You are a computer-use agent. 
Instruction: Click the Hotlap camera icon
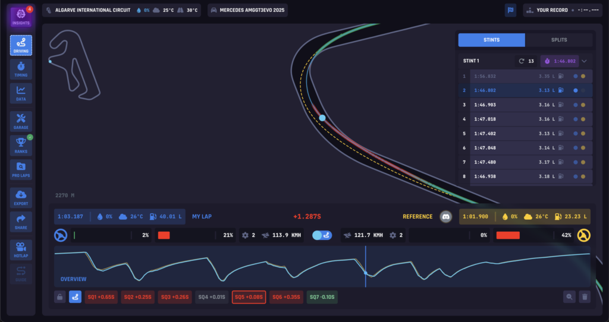pyautogui.click(x=21, y=249)
